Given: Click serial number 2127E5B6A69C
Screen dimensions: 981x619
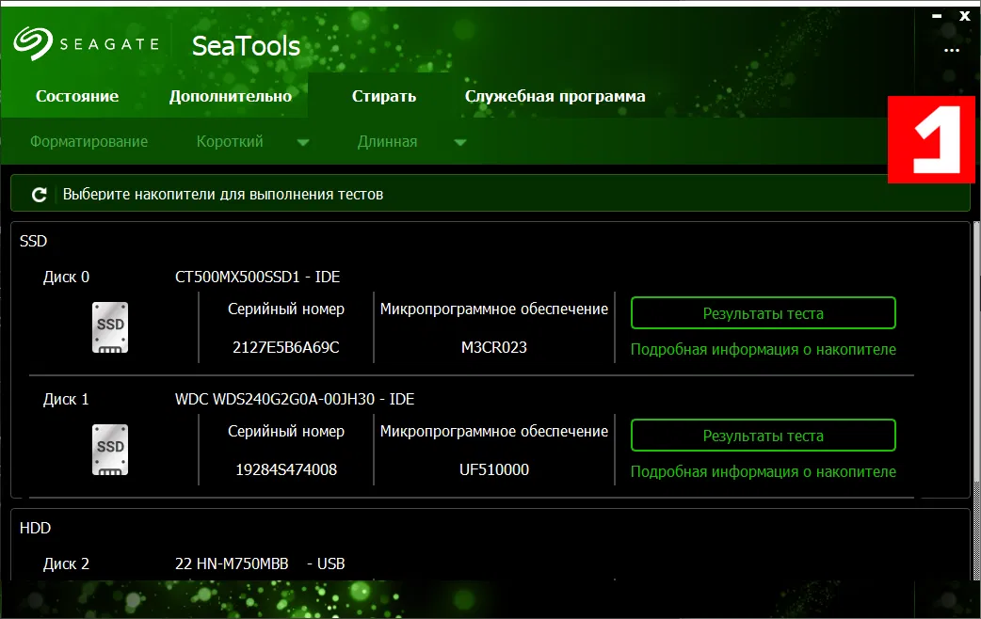Looking at the screenshot, I should coord(286,347).
